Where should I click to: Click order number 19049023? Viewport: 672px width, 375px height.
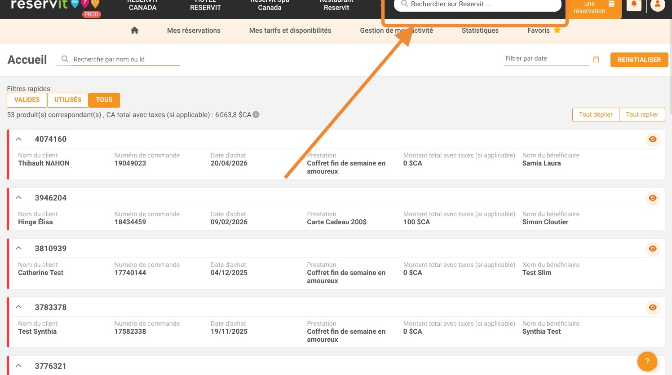[130, 163]
